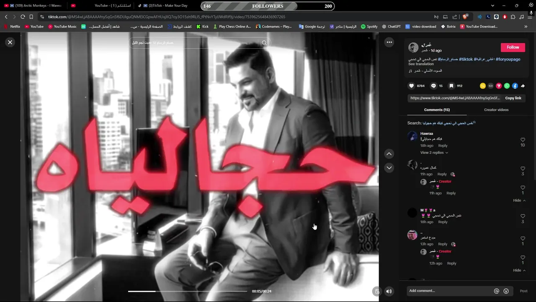
Task: Open the #foryoupage hashtag link
Action: pyautogui.click(x=508, y=59)
